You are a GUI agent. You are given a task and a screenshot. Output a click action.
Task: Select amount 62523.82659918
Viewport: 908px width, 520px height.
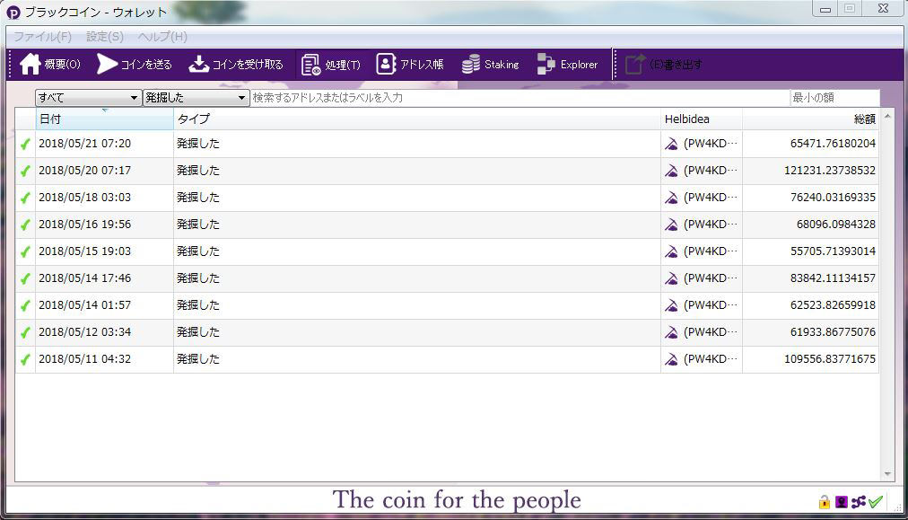click(833, 305)
